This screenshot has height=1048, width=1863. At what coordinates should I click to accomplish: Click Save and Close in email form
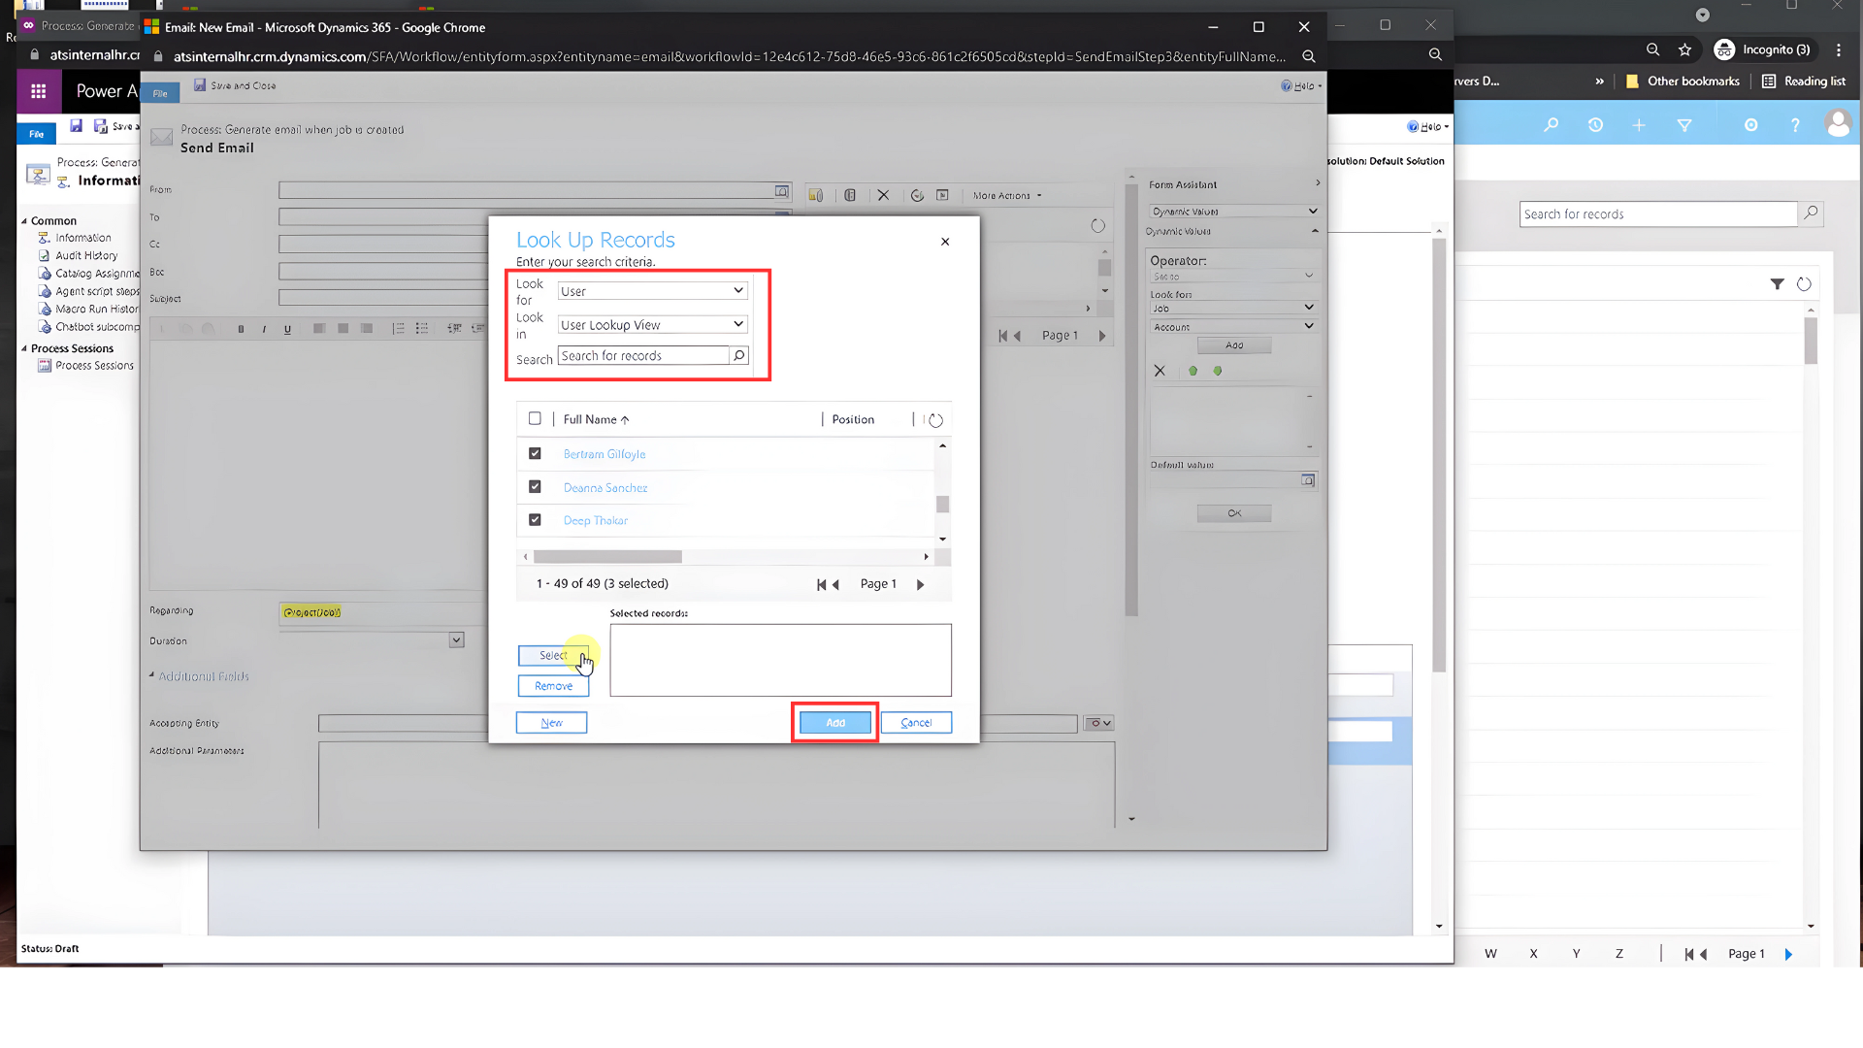click(x=235, y=85)
